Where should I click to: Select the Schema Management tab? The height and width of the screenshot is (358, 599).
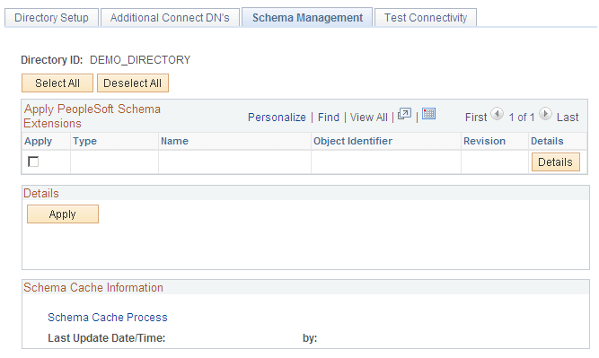307,18
